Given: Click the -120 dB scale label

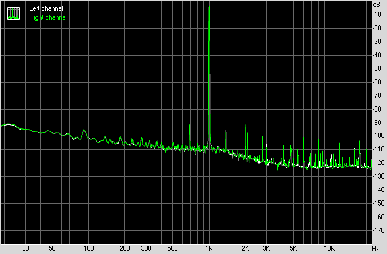Looking at the screenshot, I should (379, 163).
